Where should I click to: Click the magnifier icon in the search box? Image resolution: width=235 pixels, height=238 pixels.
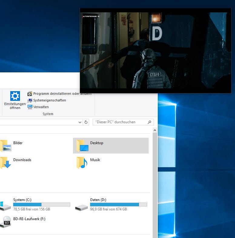pyautogui.click(x=149, y=122)
